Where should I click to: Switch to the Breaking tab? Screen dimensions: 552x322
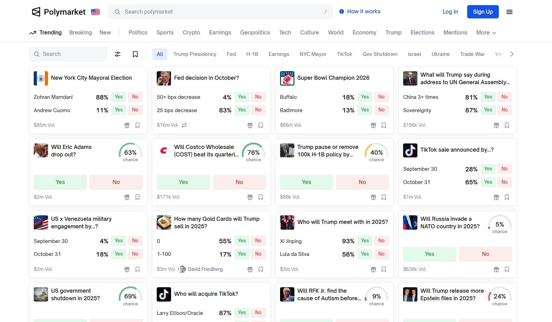pos(80,33)
